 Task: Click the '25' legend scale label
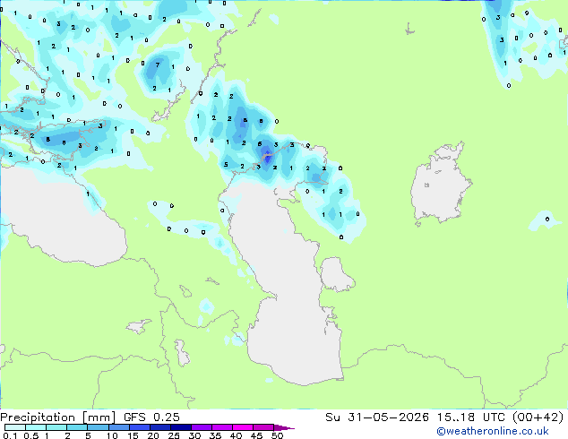[x=174, y=435]
